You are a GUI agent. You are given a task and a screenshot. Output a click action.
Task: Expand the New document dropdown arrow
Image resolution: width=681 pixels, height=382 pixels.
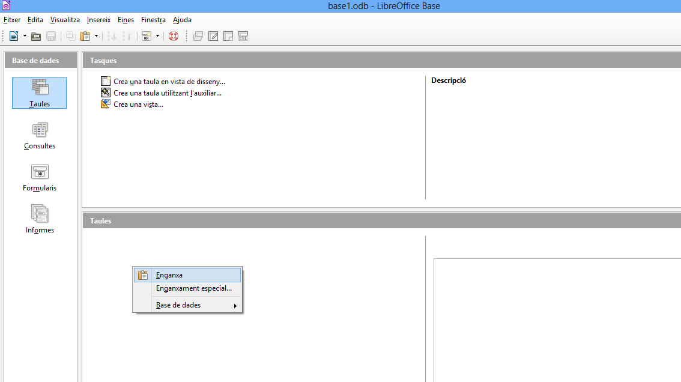25,36
